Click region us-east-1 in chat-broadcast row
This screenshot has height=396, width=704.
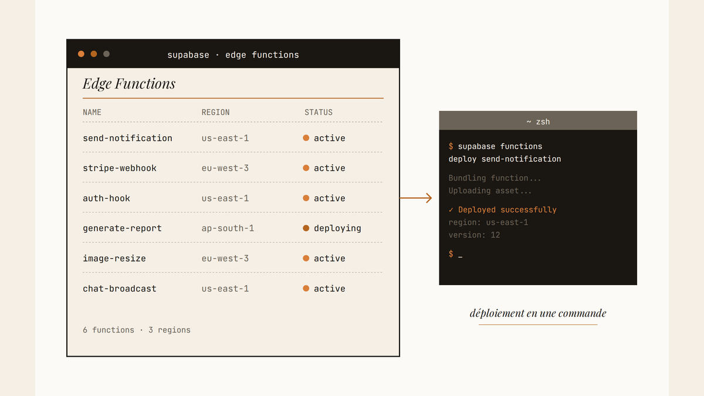[225, 289]
